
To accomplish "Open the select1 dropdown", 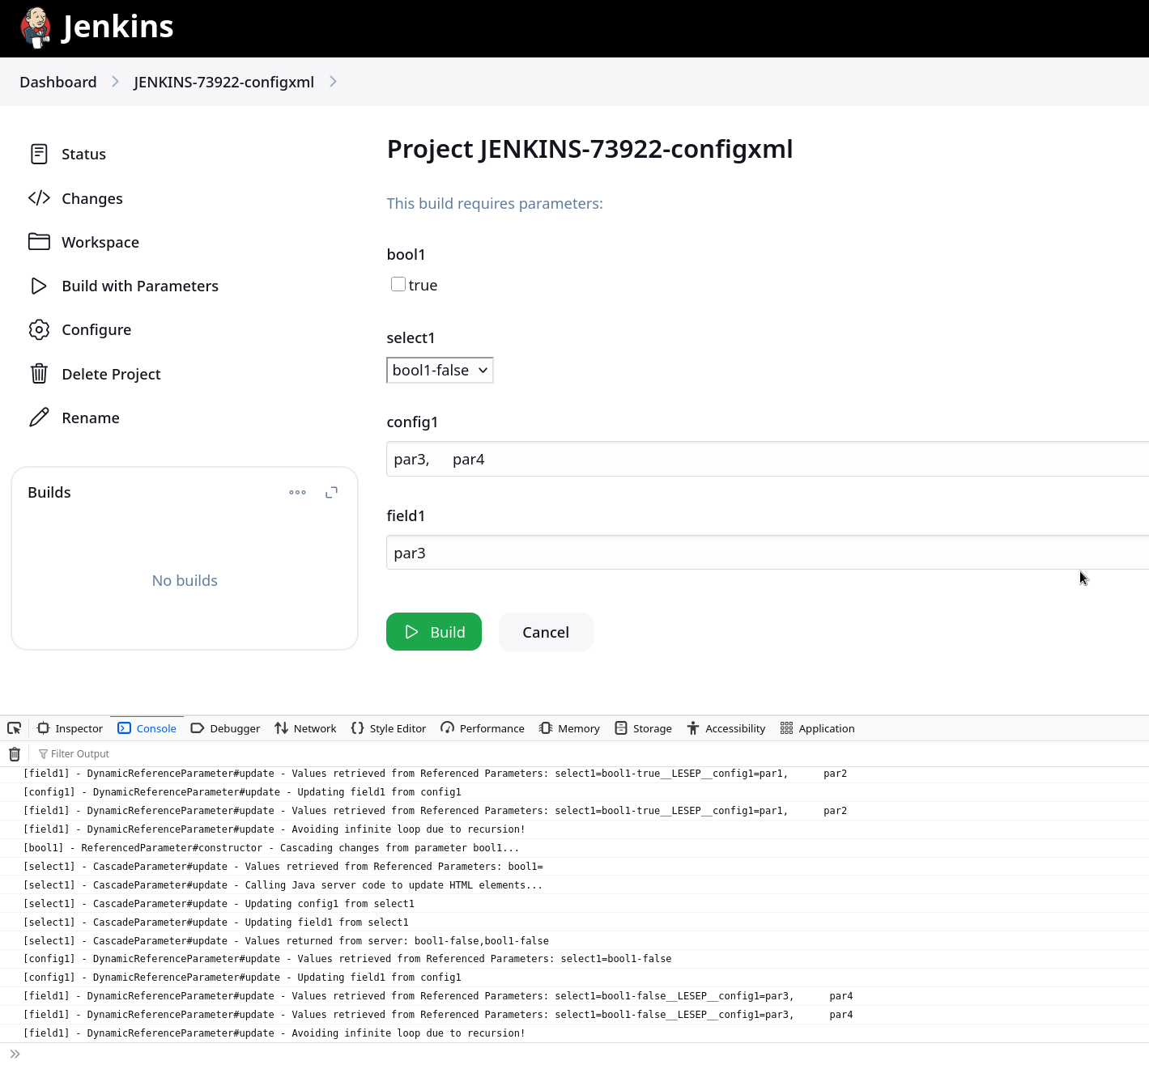I will click(x=440, y=371).
